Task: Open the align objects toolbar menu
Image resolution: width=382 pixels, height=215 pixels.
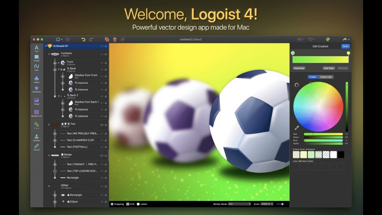Action: click(x=300, y=39)
